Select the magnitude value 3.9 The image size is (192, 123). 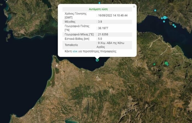pos(100,22)
